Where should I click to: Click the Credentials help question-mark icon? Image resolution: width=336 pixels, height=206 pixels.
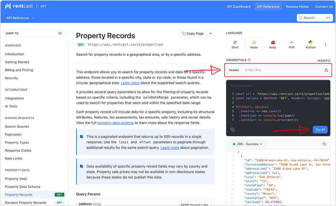pyautogui.click(x=249, y=60)
